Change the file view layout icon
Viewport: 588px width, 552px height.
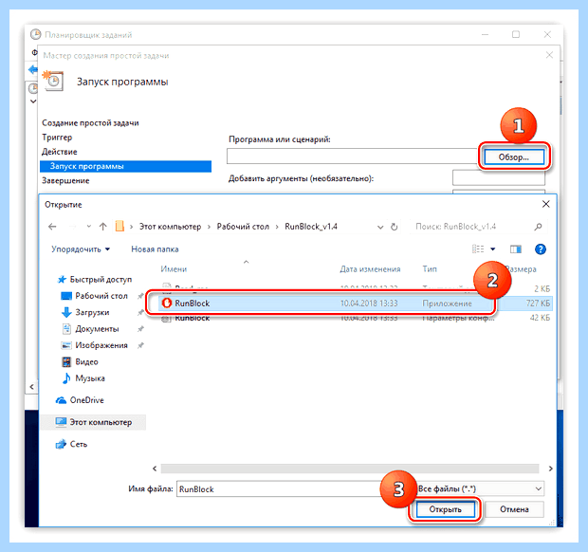(x=478, y=249)
